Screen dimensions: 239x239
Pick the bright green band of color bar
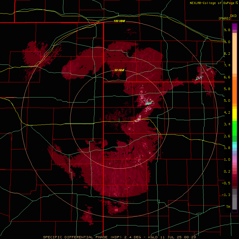coord(234,128)
